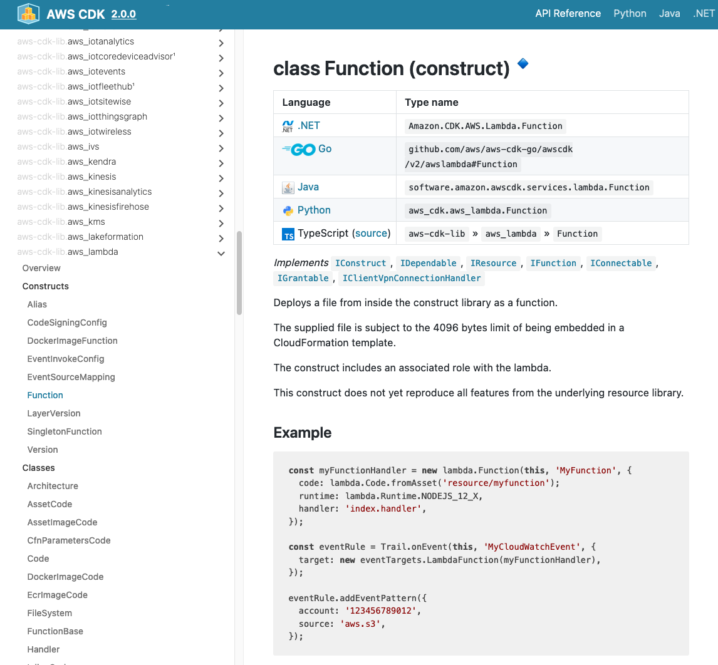Viewport: 718px width, 665px height.
Task: Select CfnParametersCode in sidebar
Action: point(69,540)
